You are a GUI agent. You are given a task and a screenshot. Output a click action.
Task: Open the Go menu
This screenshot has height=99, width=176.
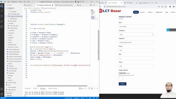24,2
